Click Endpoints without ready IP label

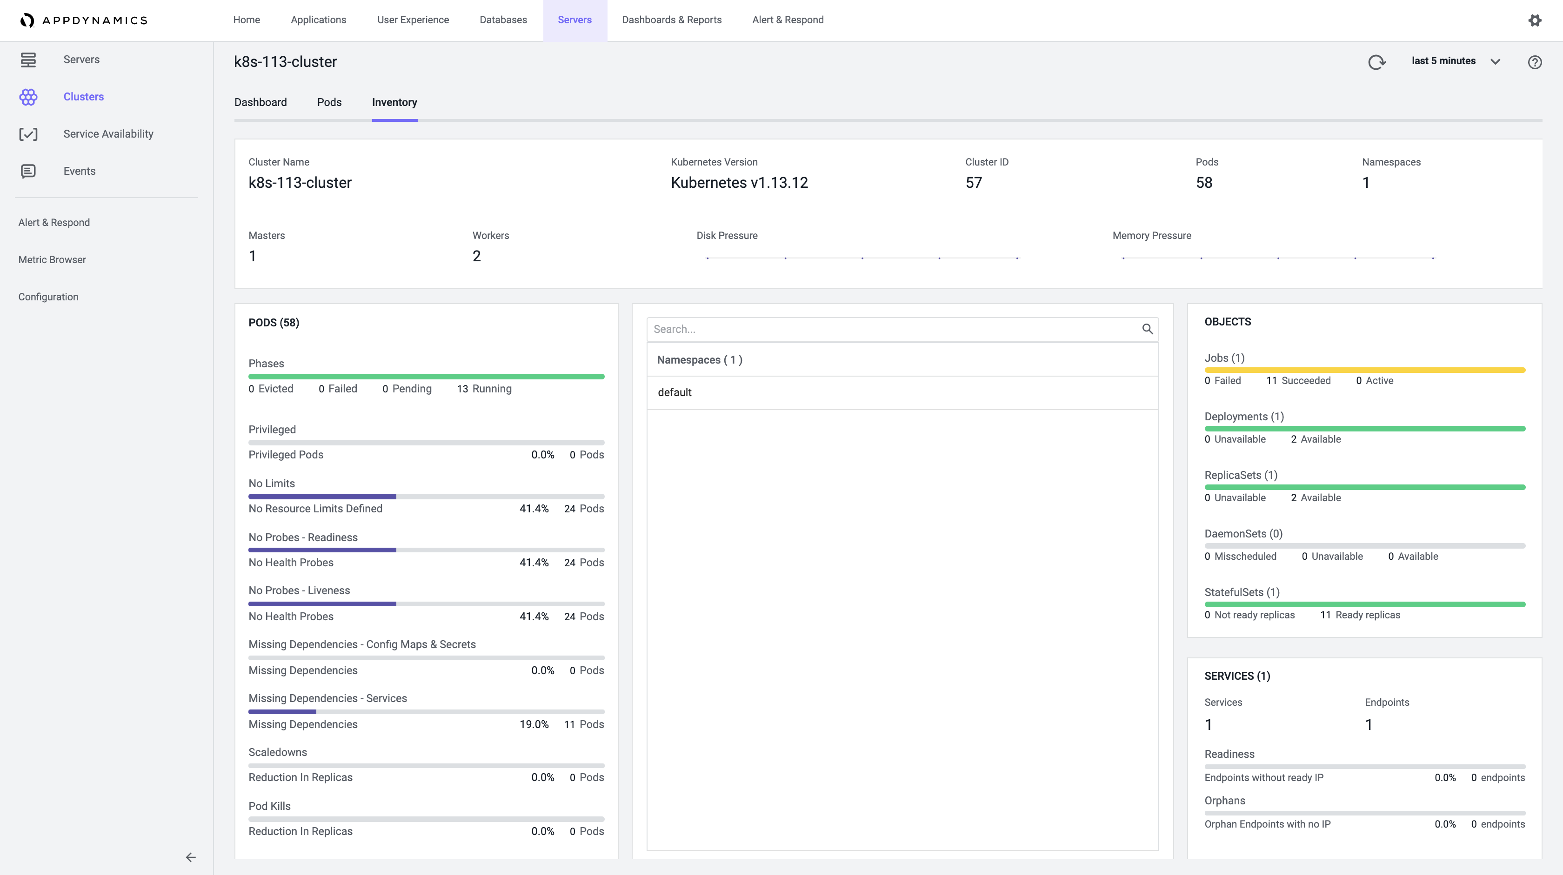pos(1264,777)
